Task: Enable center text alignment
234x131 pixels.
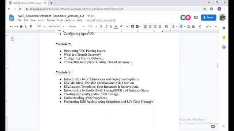Action: 150,27
